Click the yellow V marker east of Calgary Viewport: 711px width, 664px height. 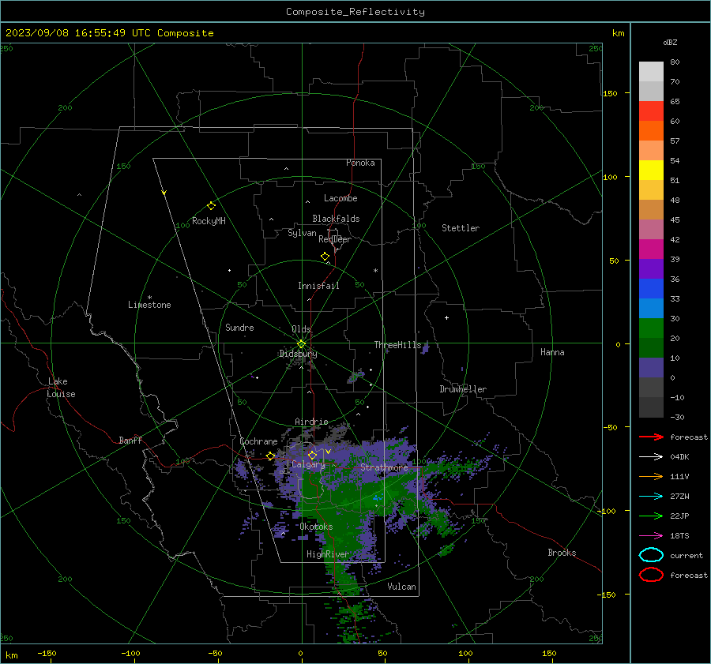[328, 452]
